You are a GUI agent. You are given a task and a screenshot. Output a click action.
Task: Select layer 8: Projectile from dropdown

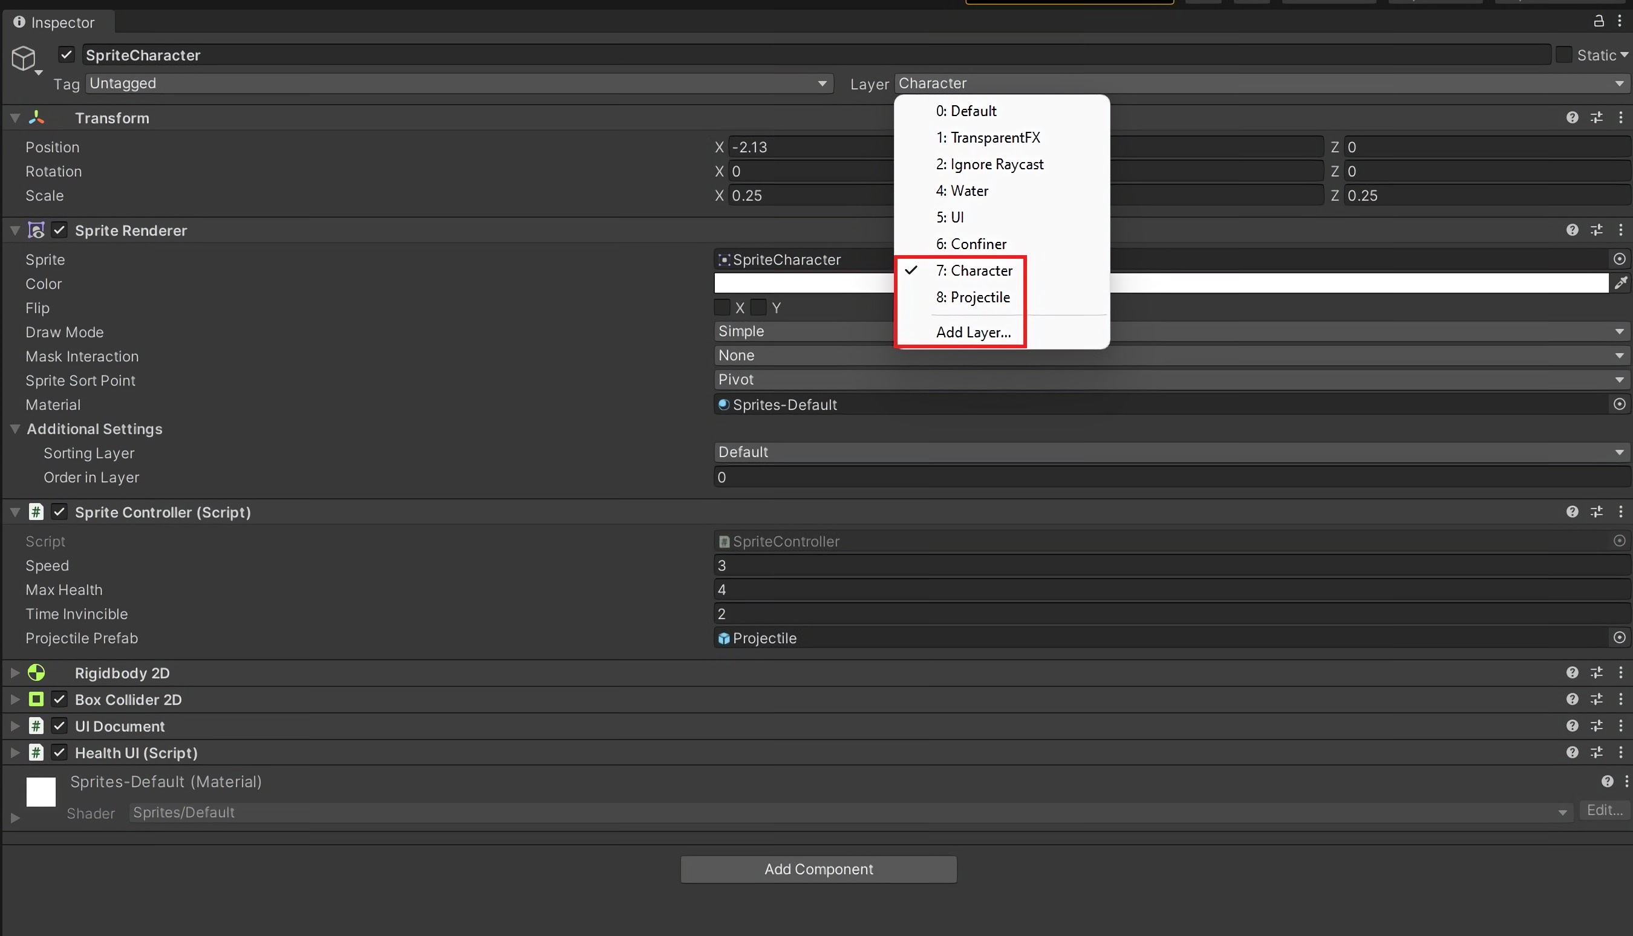[973, 297]
